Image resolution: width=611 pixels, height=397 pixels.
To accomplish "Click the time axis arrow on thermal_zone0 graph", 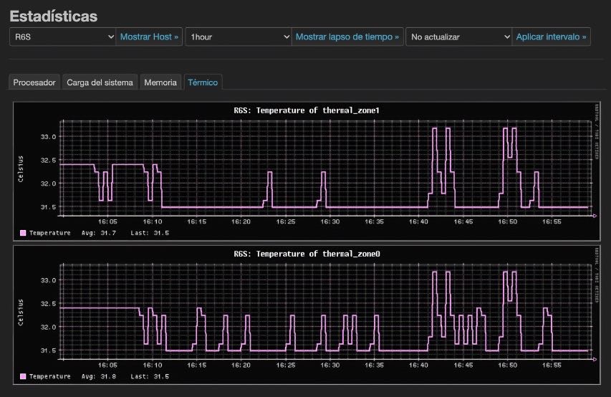I will pyautogui.click(x=595, y=359).
